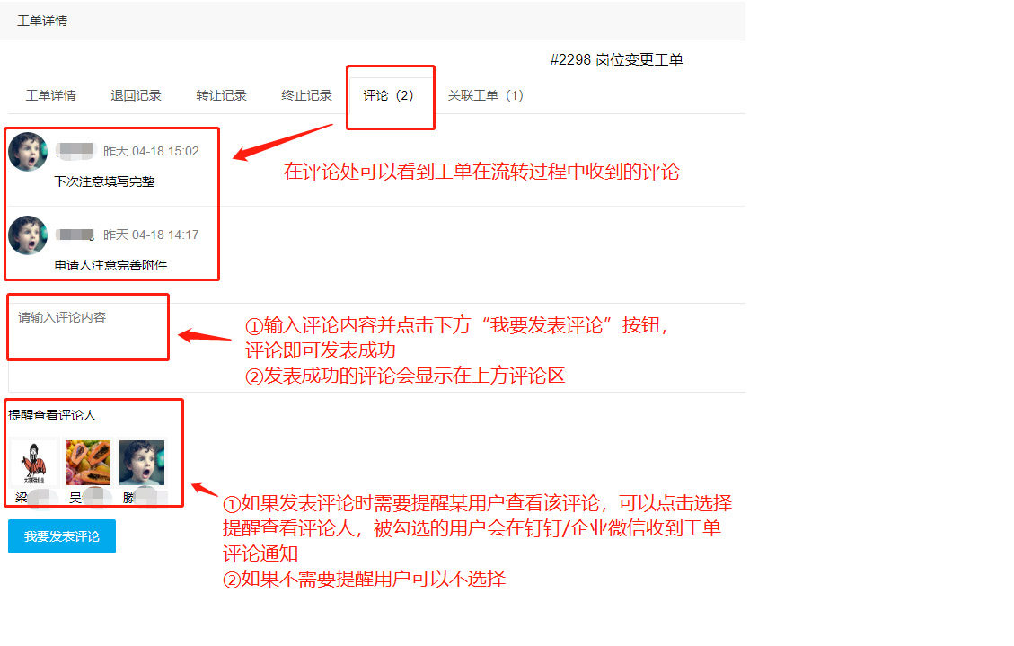
Task: Pick the child-photo avatar in 提醒查看评论人
Action: point(142,463)
